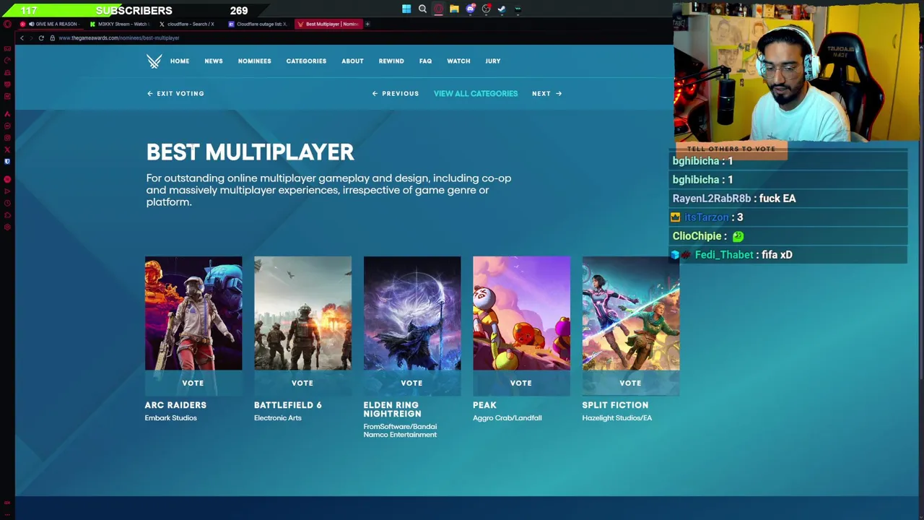
Task: Open Steam from the taskbar
Action: pyautogui.click(x=502, y=9)
